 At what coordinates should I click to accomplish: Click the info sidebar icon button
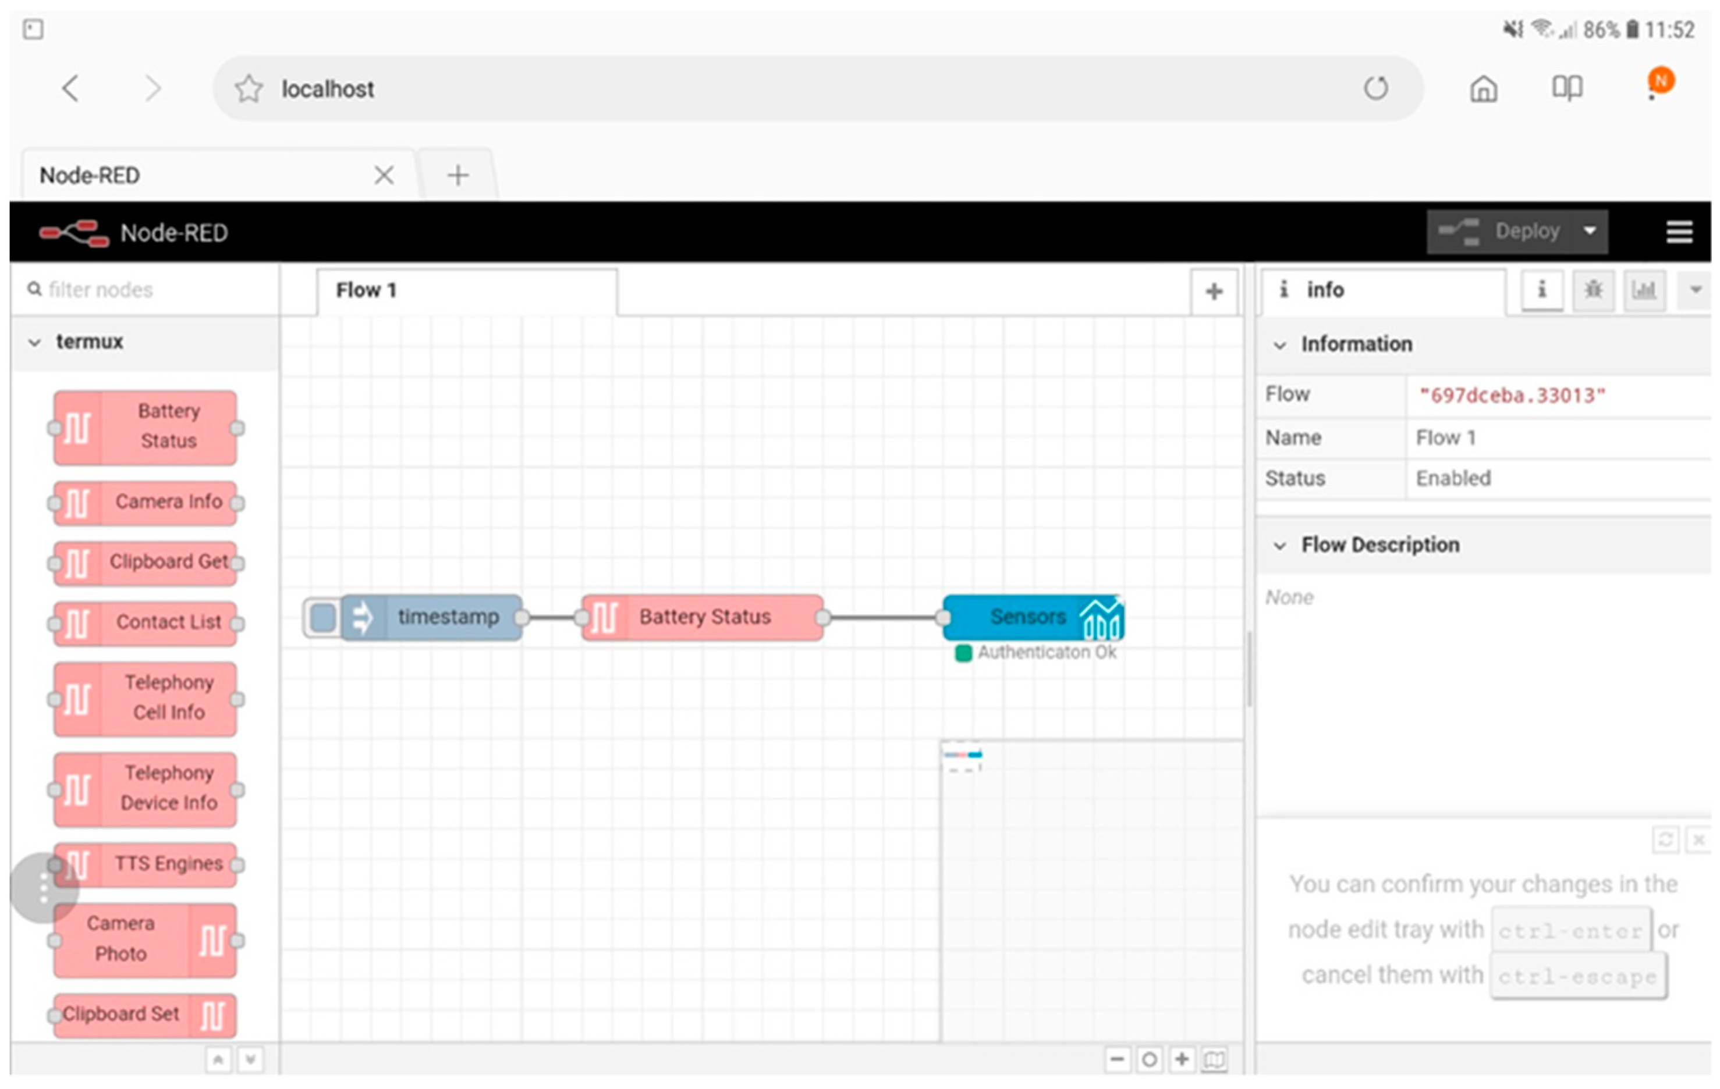point(1541,290)
